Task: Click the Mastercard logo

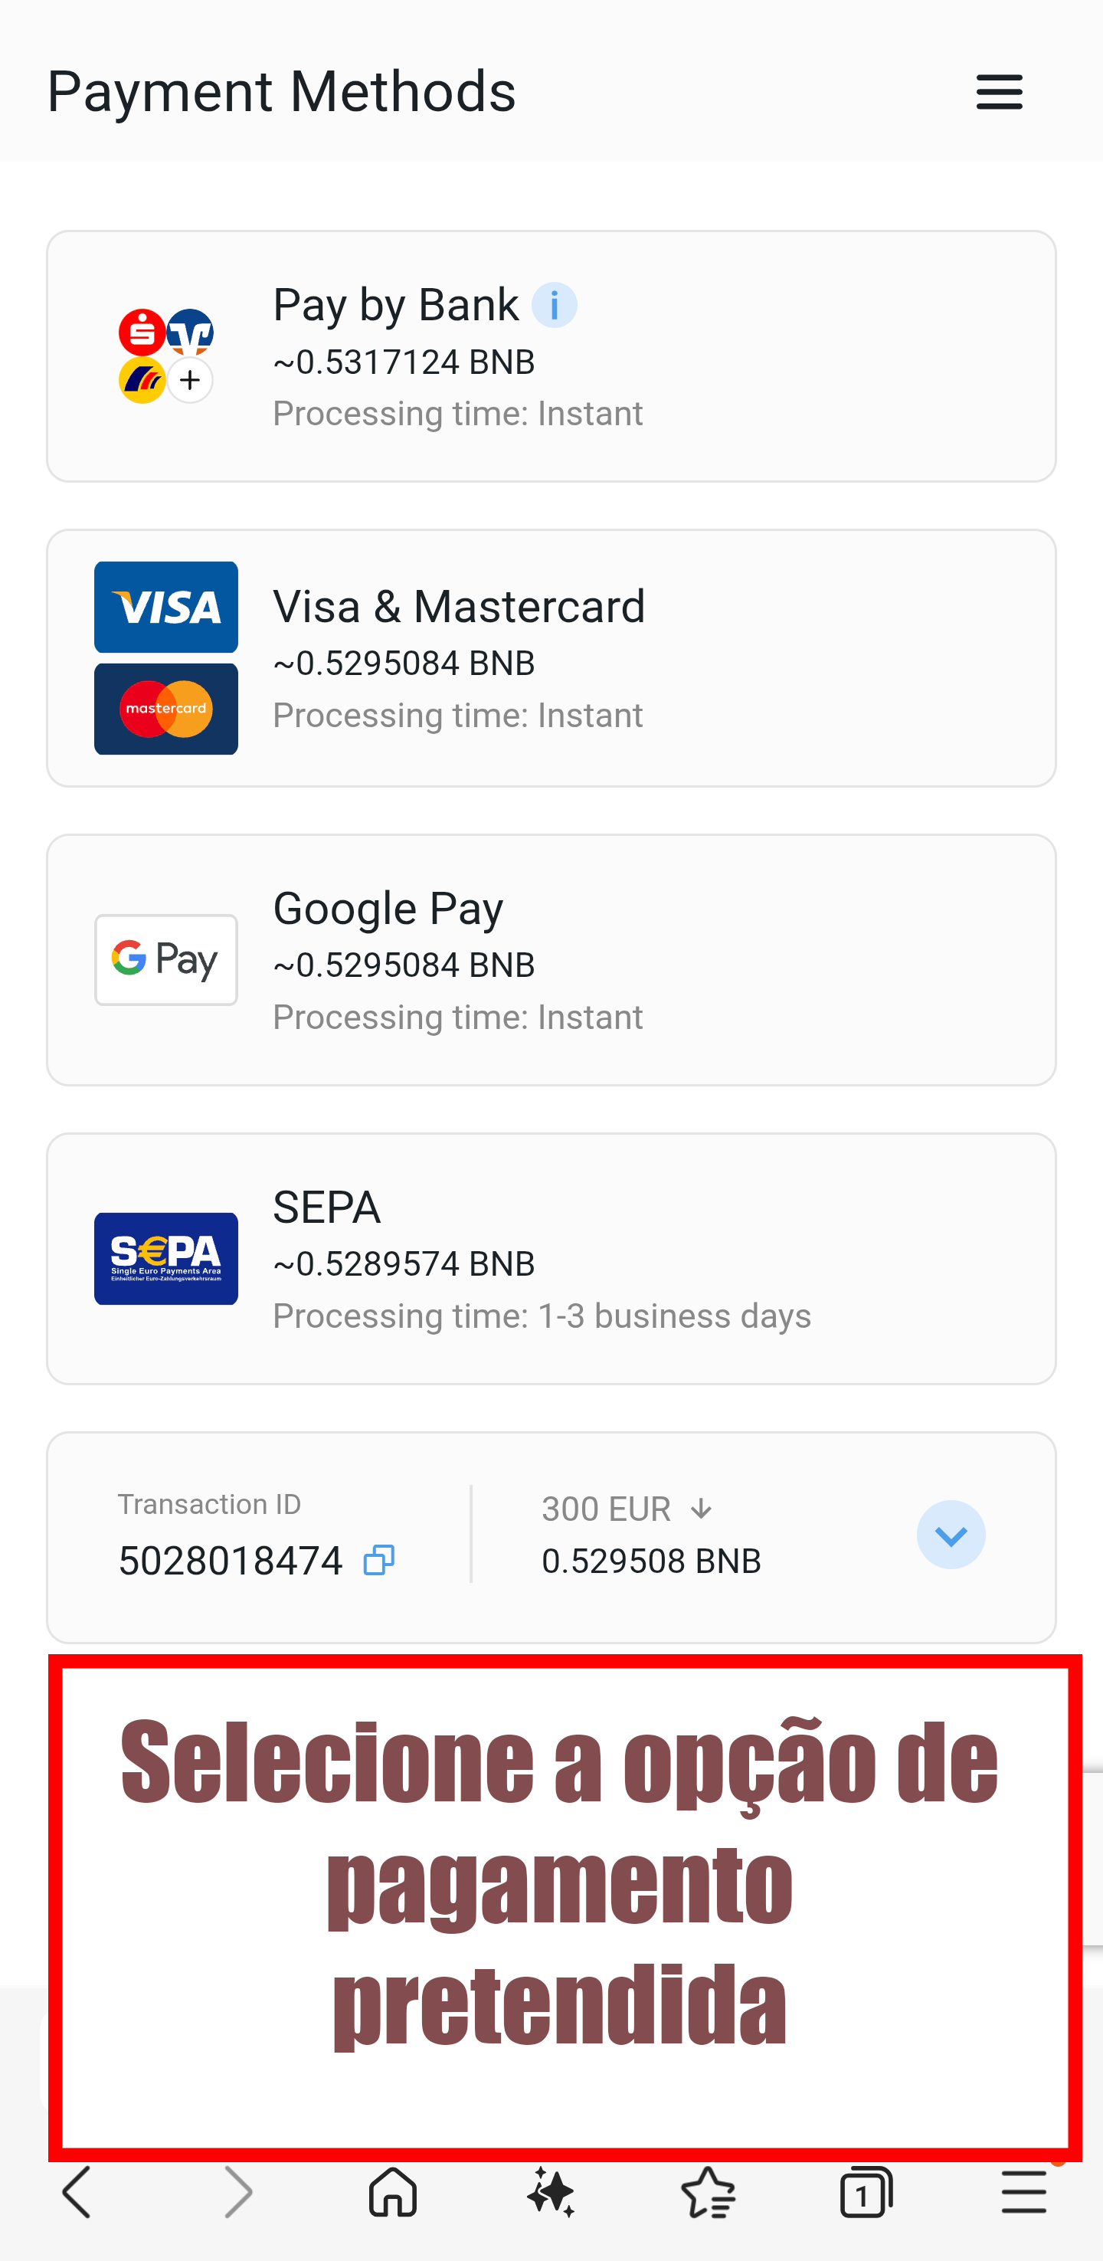Action: (166, 708)
